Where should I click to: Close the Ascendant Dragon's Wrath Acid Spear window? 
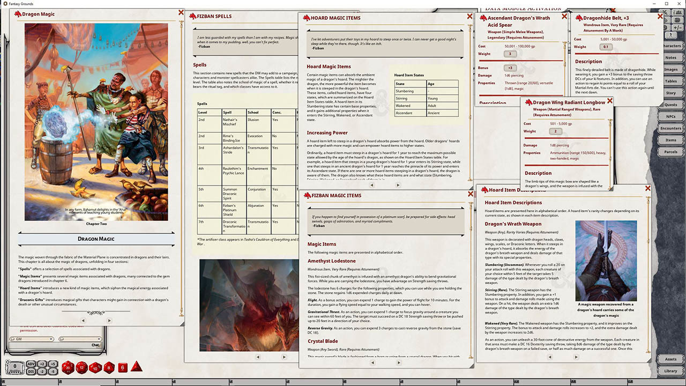pyautogui.click(x=564, y=17)
